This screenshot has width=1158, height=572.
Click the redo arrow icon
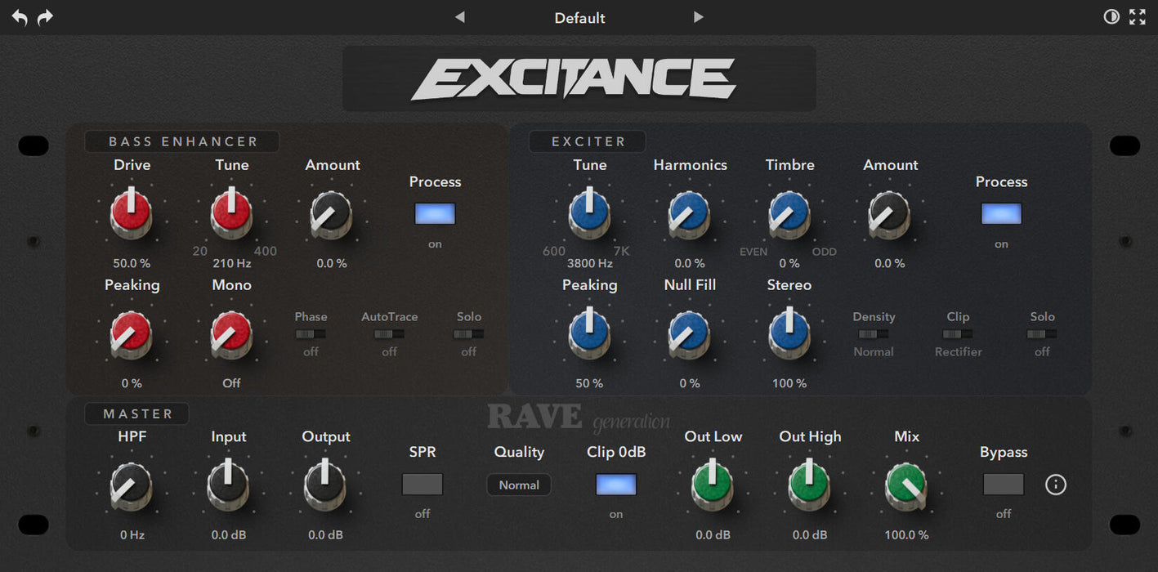pos(46,17)
